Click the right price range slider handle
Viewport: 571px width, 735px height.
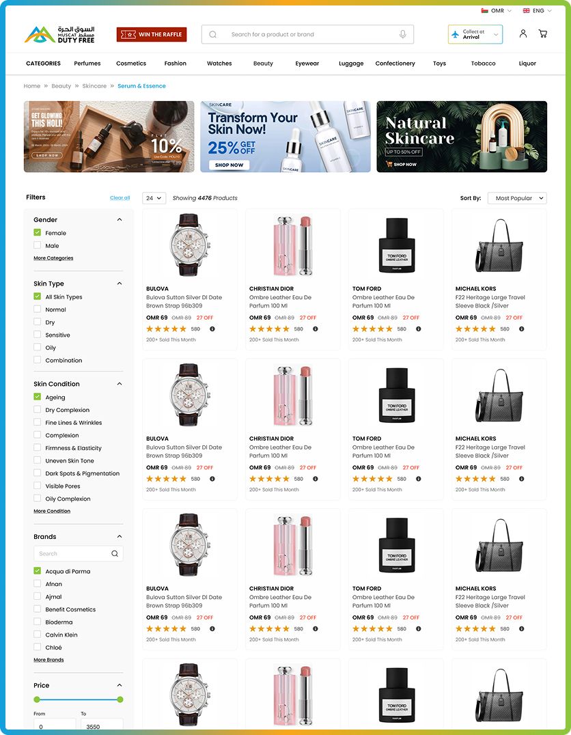[x=120, y=699]
